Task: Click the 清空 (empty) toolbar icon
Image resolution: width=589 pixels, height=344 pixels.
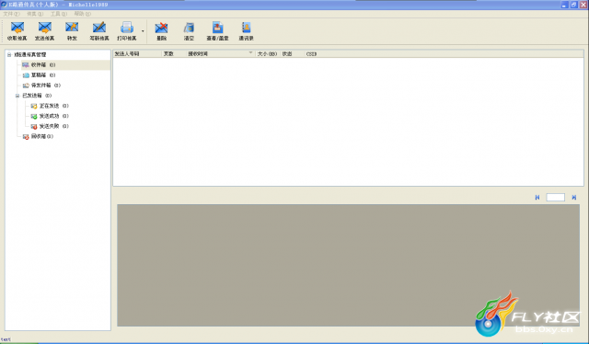Action: coord(189,28)
